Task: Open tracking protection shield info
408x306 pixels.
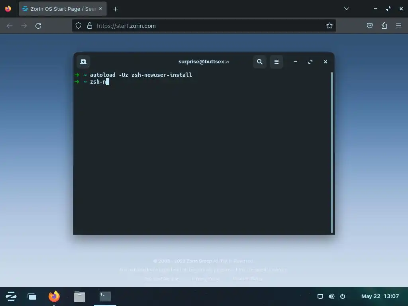Action: (x=78, y=25)
